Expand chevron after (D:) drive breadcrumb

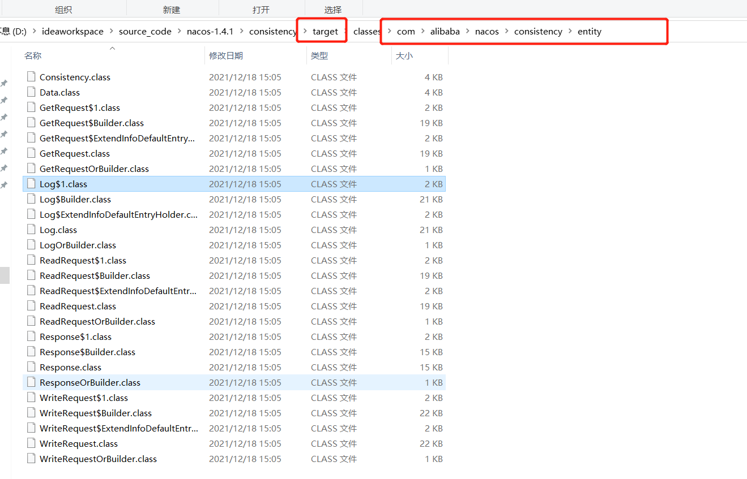tap(34, 32)
